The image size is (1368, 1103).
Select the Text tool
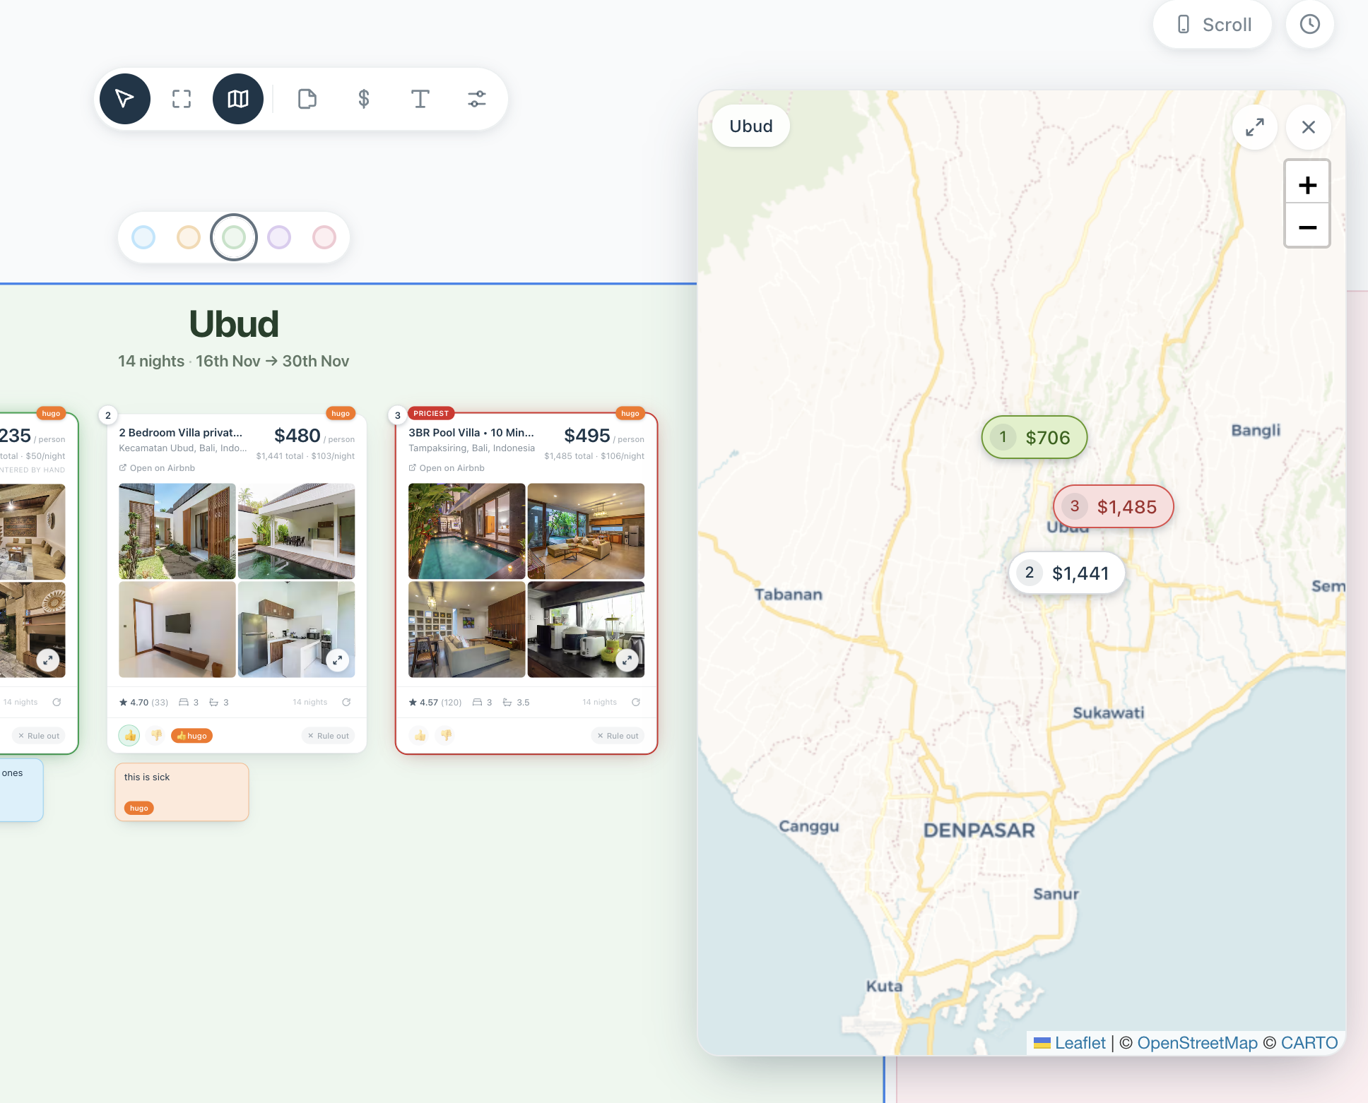[420, 99]
